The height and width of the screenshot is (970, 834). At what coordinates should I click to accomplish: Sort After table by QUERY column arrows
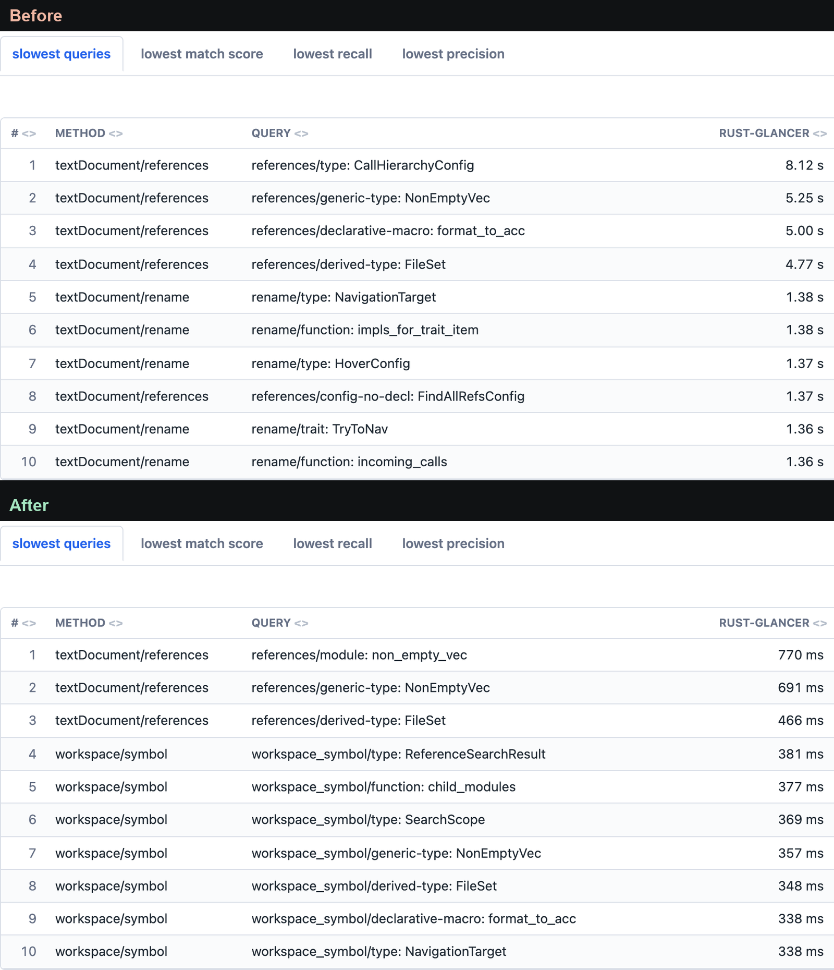301,623
